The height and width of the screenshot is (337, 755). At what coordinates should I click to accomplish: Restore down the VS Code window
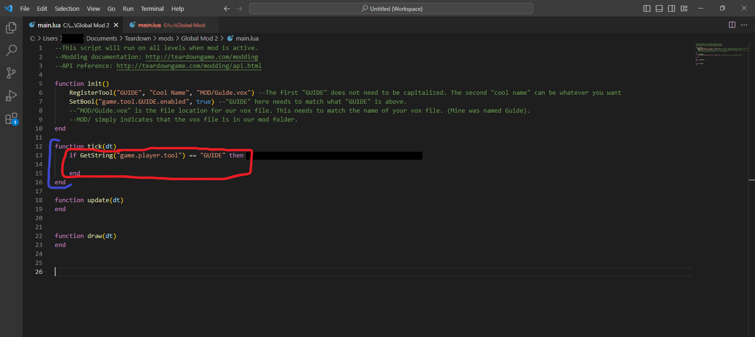(722, 8)
